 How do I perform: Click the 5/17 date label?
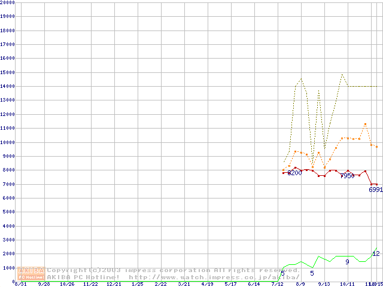pos(230,284)
